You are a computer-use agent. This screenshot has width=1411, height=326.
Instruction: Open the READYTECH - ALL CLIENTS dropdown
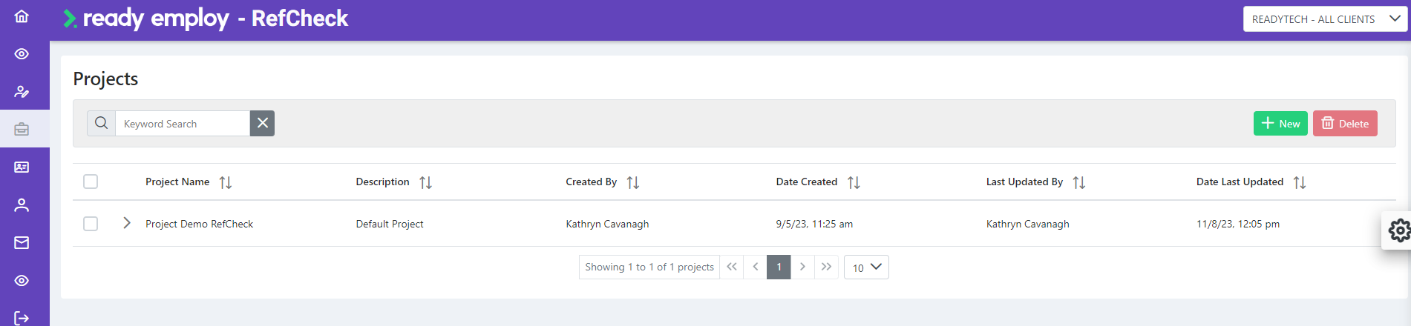1325,19
